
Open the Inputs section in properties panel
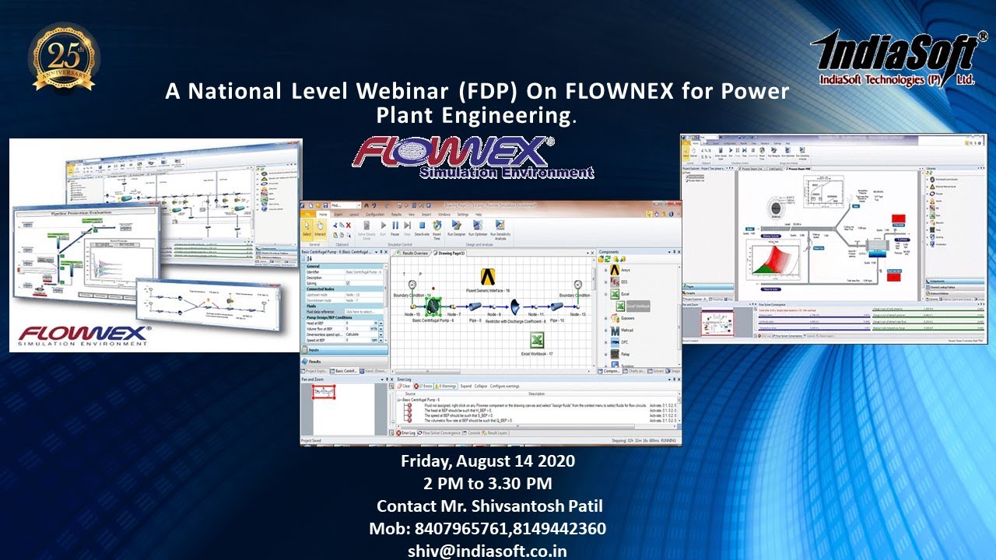pyautogui.click(x=344, y=350)
